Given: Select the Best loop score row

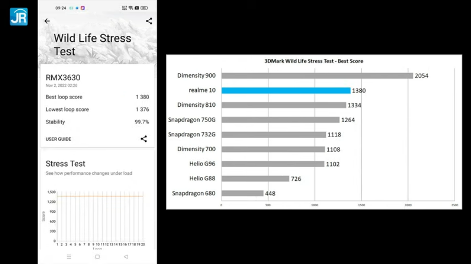Looking at the screenshot, I should coord(97,97).
